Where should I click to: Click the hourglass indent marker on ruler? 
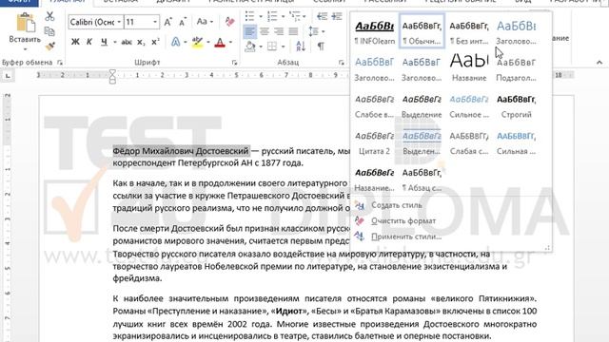(112, 76)
